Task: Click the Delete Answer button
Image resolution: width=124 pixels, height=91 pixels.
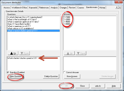Action: point(107,76)
